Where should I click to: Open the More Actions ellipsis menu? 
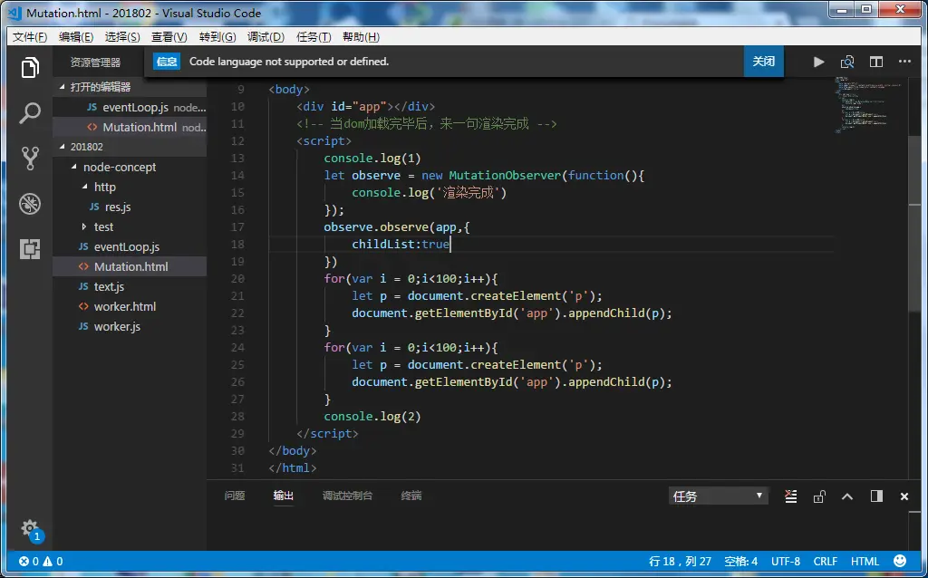pyautogui.click(x=904, y=62)
